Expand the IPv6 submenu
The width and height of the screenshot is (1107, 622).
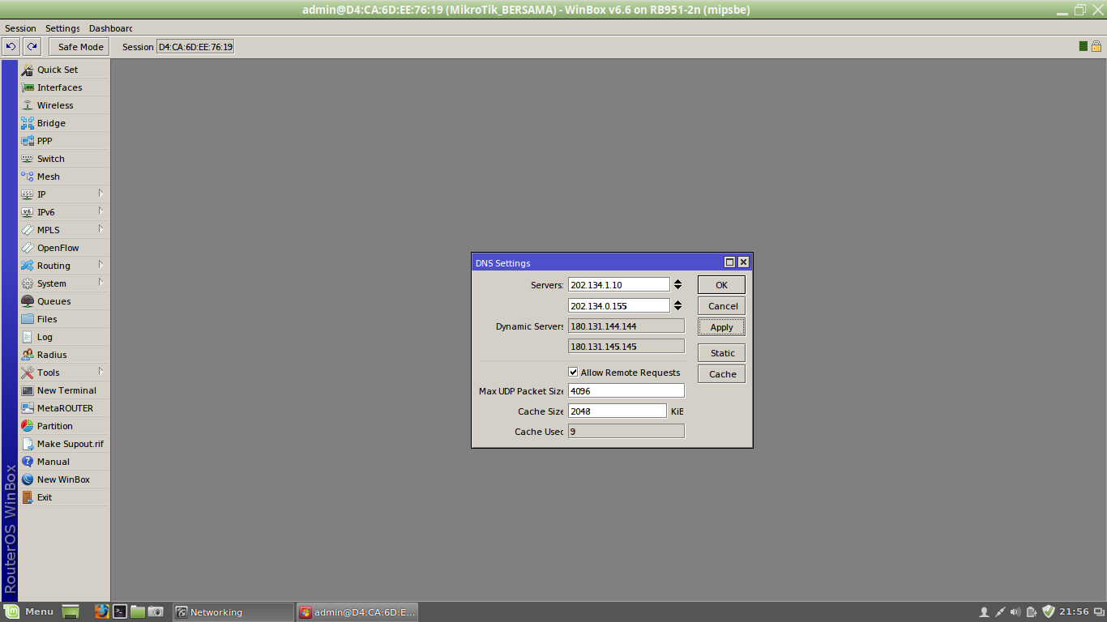click(x=64, y=212)
